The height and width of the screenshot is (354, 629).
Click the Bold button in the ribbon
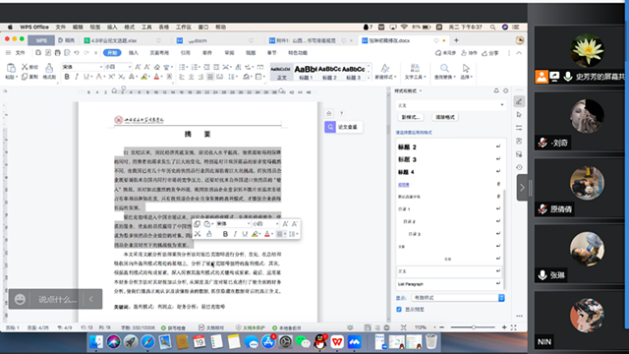[67, 77]
